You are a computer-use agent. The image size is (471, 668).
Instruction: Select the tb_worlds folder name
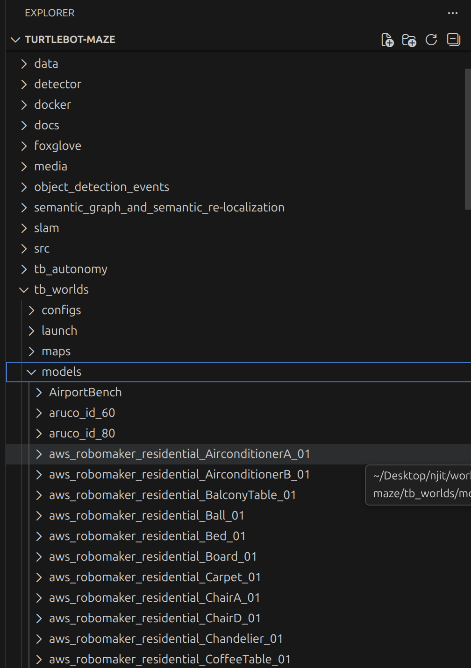61,290
